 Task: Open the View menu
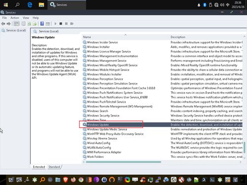click(x=26, y=18)
